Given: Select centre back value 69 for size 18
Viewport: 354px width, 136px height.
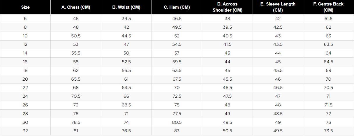Looking at the screenshot, I should pos(328,70).
